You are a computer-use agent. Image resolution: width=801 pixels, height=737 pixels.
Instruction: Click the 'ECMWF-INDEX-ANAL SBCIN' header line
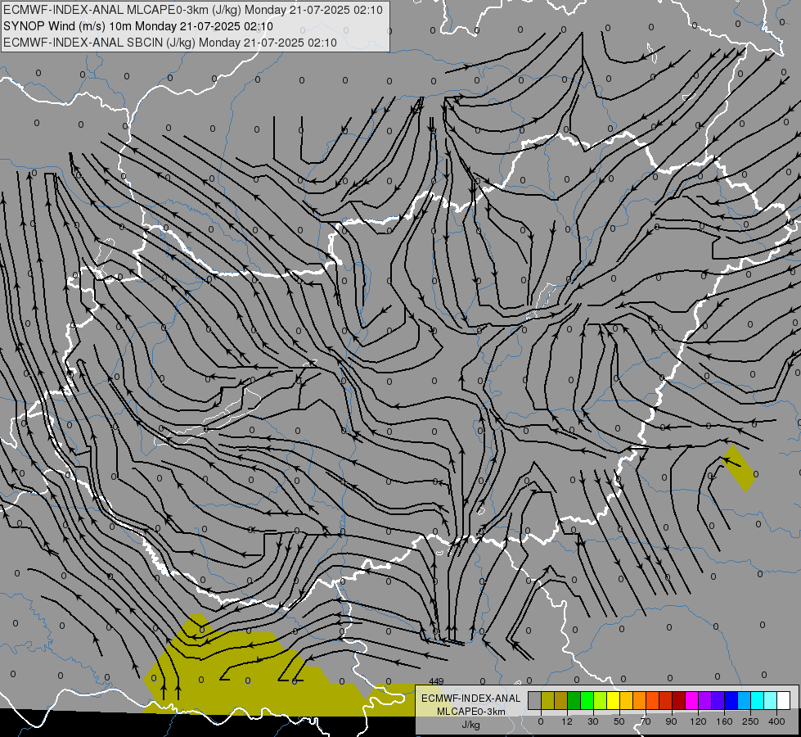pyautogui.click(x=170, y=43)
